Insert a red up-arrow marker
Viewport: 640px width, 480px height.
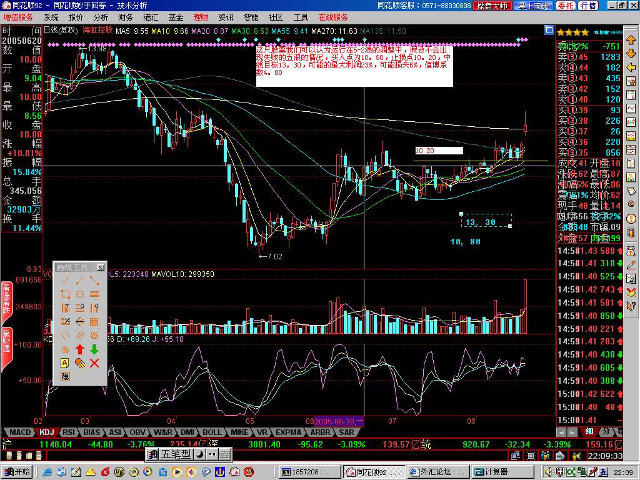pos(80,349)
